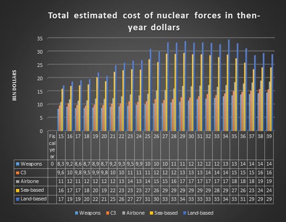Click the "C3" row header in the data table

click(23, 173)
